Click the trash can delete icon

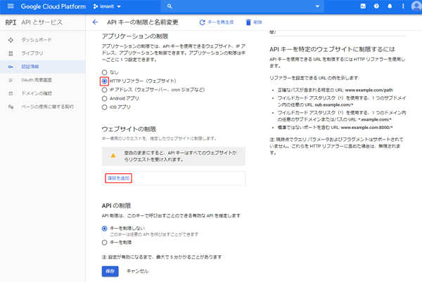pyautogui.click(x=248, y=22)
